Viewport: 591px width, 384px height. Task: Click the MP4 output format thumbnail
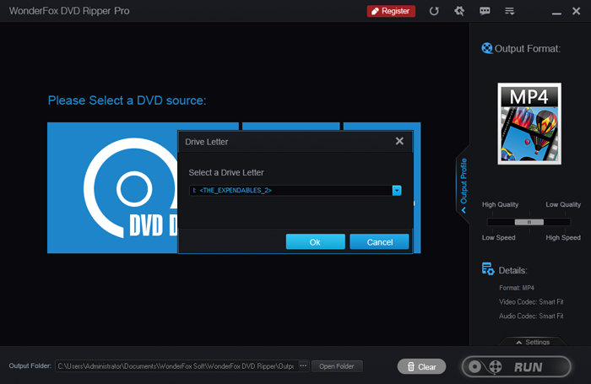point(529,123)
